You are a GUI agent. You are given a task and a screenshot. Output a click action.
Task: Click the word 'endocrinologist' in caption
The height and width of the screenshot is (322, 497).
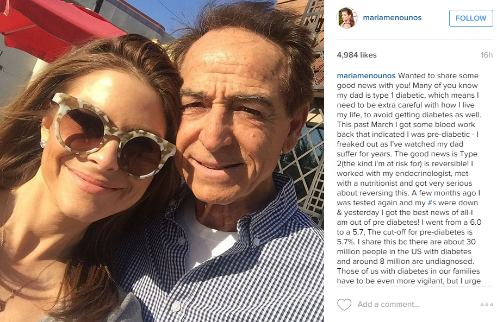click(x=425, y=174)
